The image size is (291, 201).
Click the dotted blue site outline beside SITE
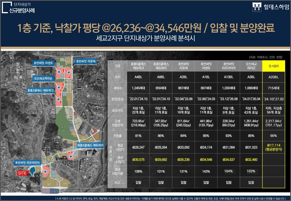tap(33, 171)
